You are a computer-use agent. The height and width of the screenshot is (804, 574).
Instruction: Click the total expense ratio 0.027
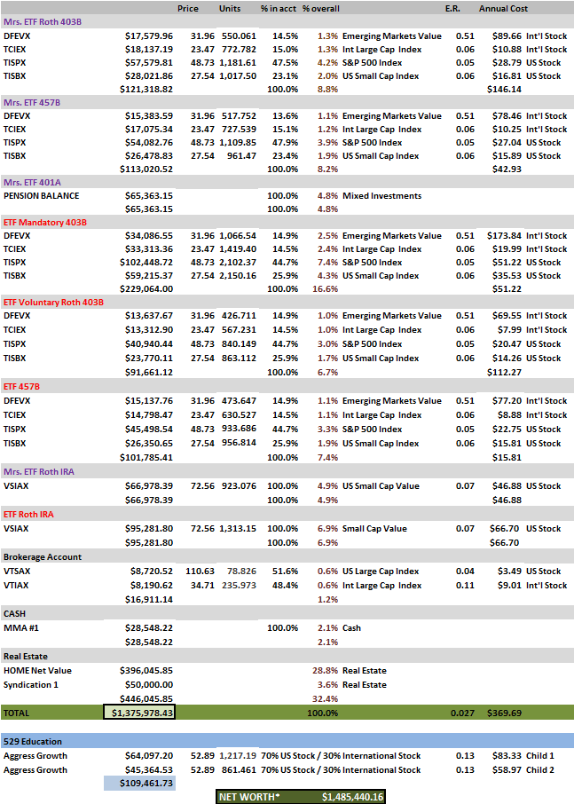(462, 713)
